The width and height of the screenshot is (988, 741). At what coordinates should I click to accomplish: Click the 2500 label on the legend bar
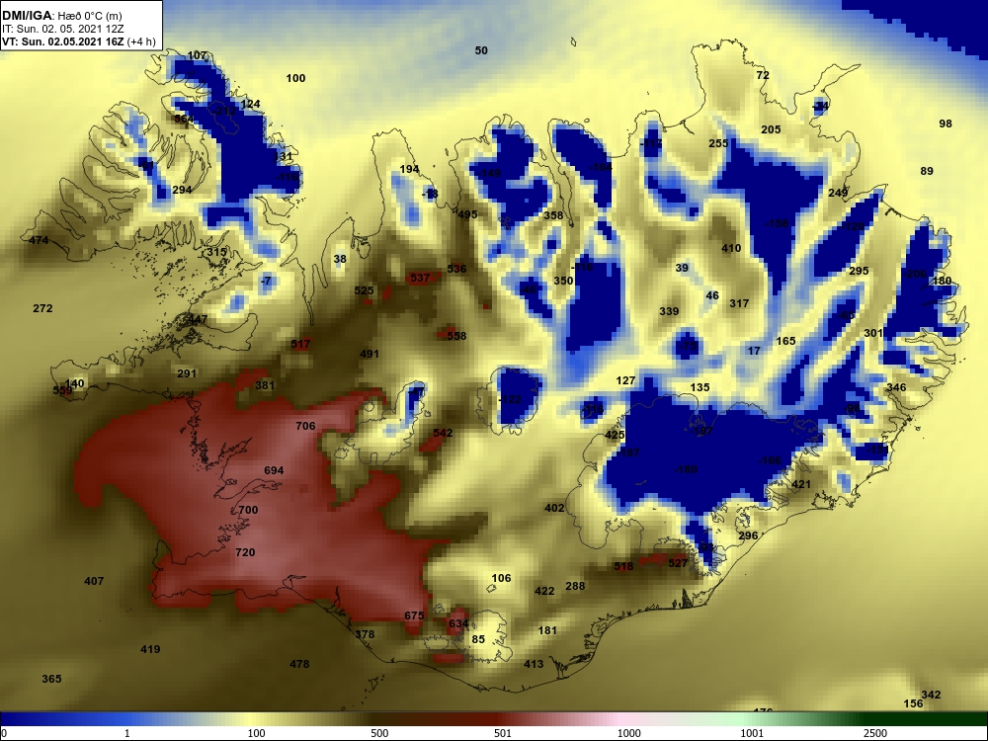click(875, 733)
